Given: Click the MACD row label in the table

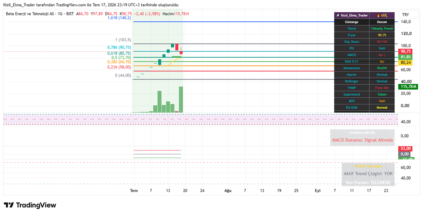Looking at the screenshot, I should click(351, 55).
